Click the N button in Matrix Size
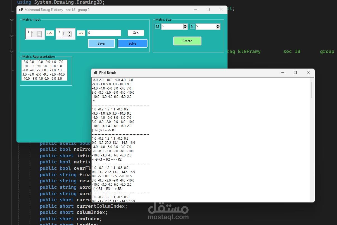This screenshot has height=225, width=337. pos(192,26)
